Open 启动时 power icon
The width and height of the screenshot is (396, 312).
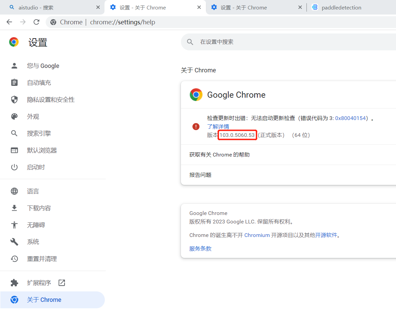pos(14,167)
